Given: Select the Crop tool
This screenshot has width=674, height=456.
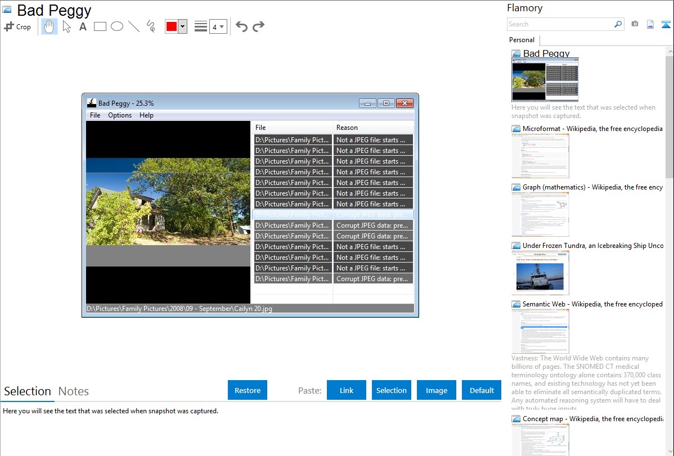Looking at the screenshot, I should point(17,26).
